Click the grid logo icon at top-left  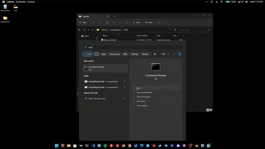[3, 2]
